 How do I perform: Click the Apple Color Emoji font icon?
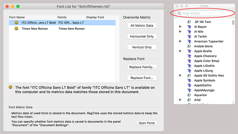pos(189,61)
